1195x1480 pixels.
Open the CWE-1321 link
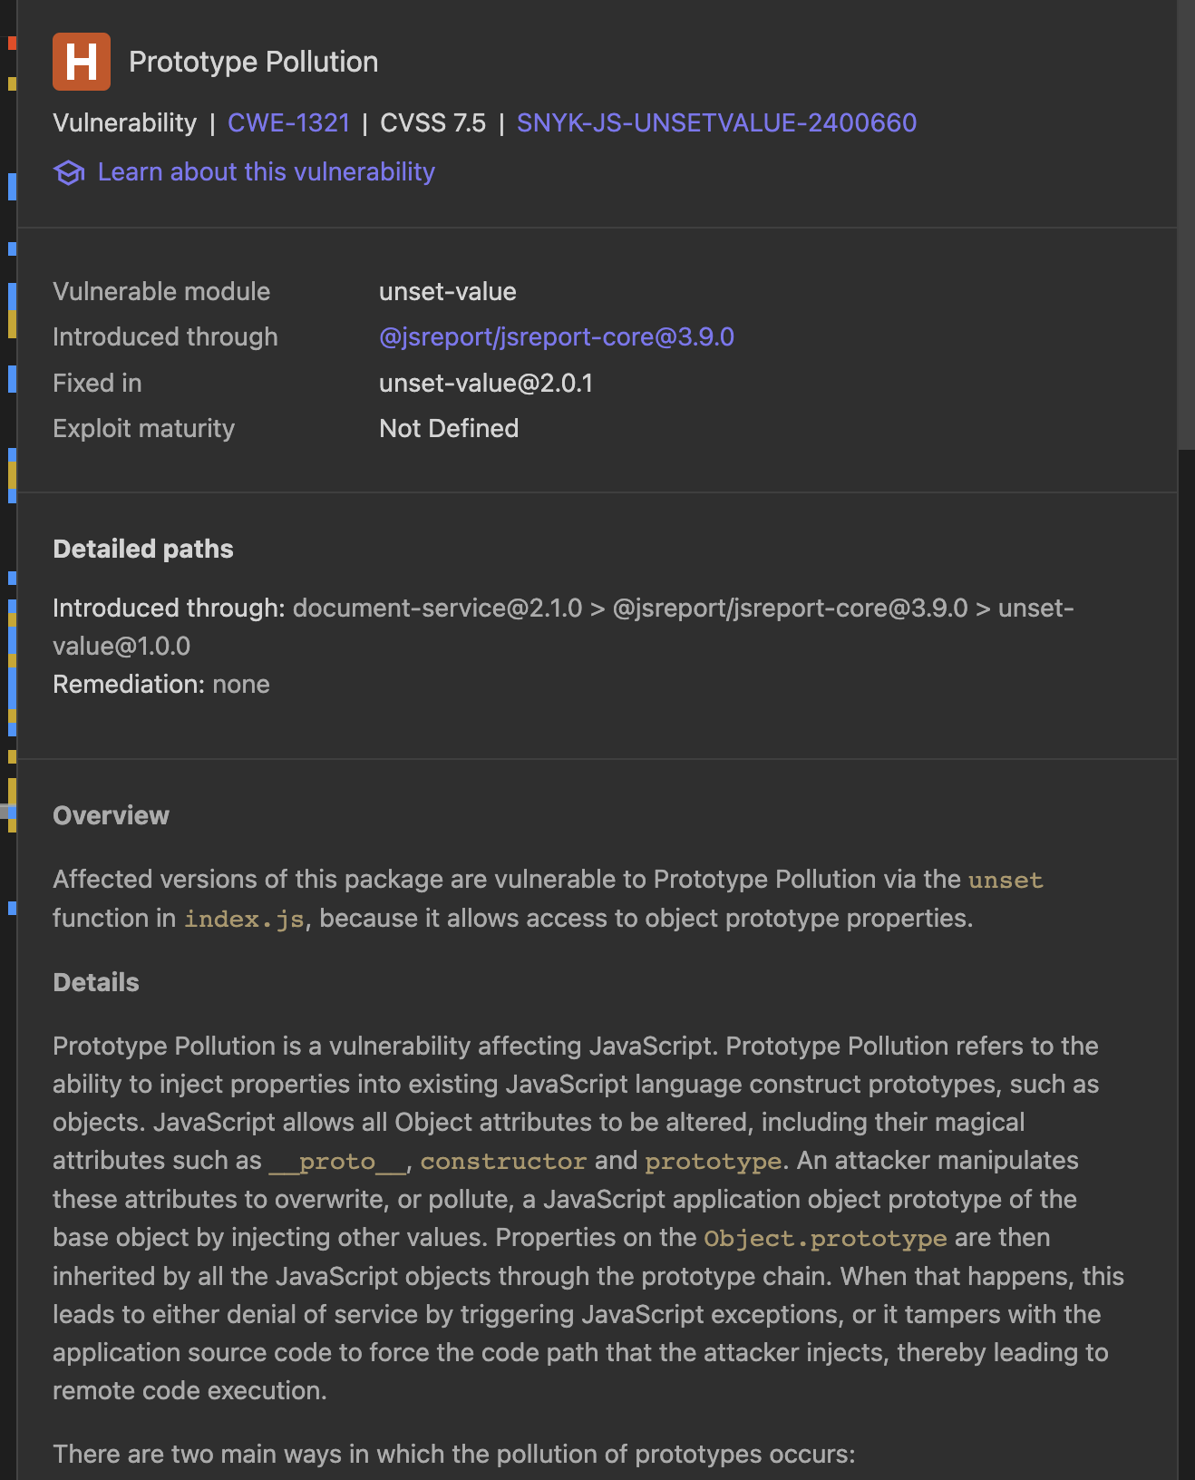pyautogui.click(x=288, y=122)
